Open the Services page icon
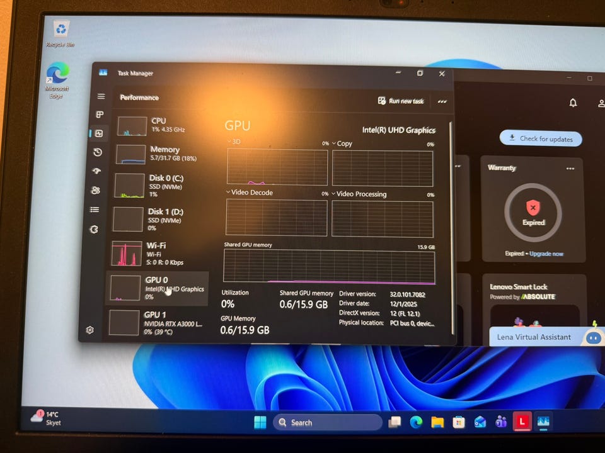Screen dimensions: 605x453 [94, 230]
